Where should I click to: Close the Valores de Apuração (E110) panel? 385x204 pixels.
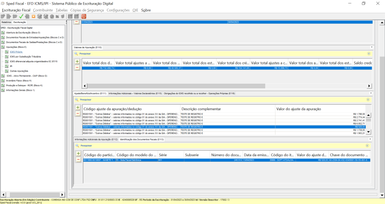[x=371, y=47]
